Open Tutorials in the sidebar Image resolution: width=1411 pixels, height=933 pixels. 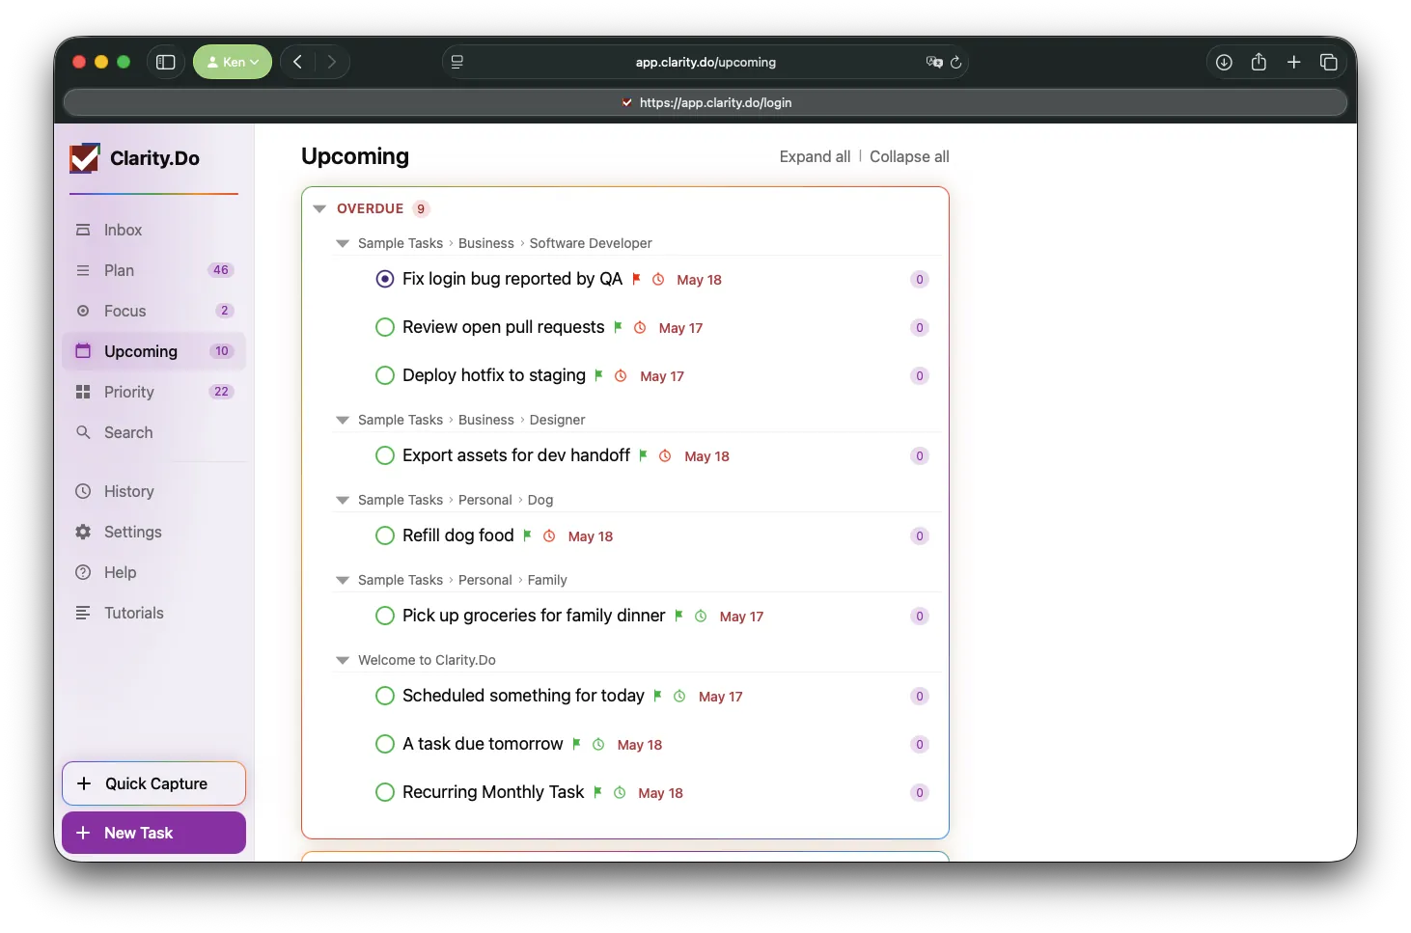154,613
